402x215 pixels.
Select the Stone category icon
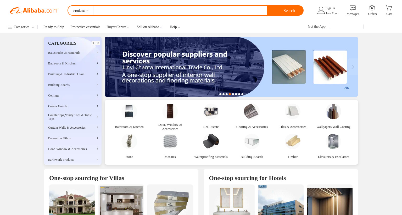click(x=129, y=141)
